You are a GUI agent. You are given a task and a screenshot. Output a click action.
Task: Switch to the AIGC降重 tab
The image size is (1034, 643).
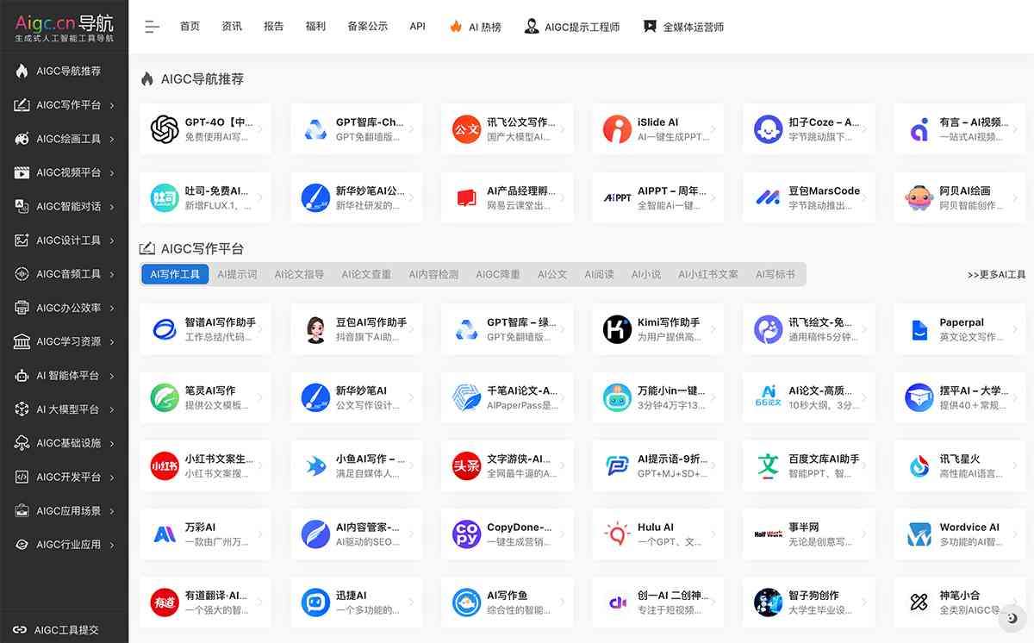(498, 274)
